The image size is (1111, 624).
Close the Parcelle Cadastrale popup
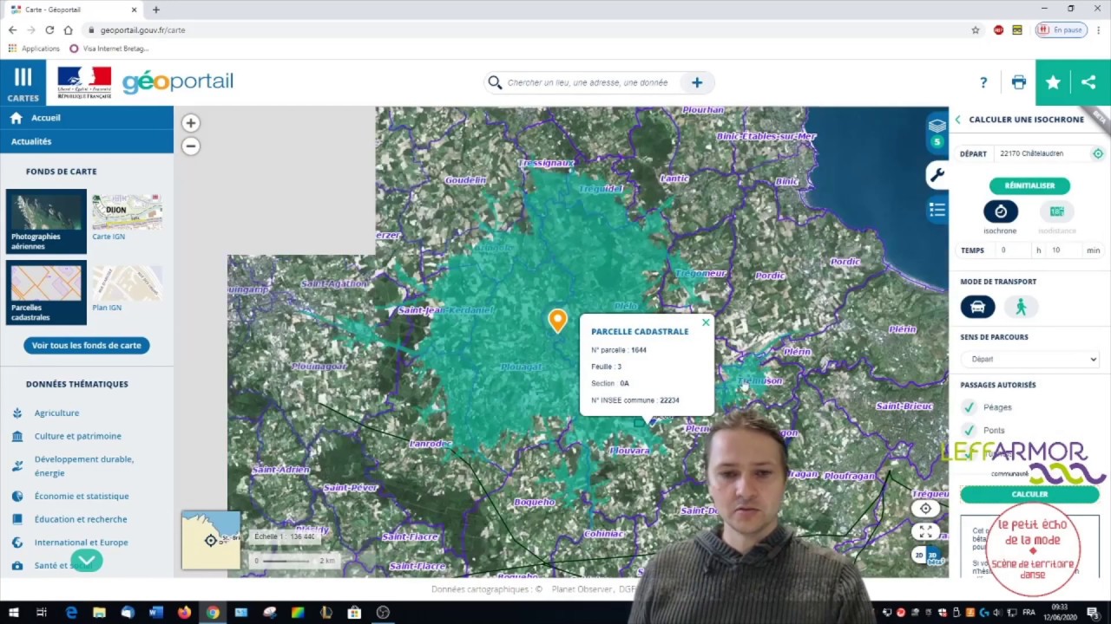(x=706, y=323)
